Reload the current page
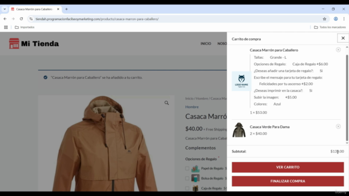Viewport: 349px width, 196px height. [x=21, y=19]
